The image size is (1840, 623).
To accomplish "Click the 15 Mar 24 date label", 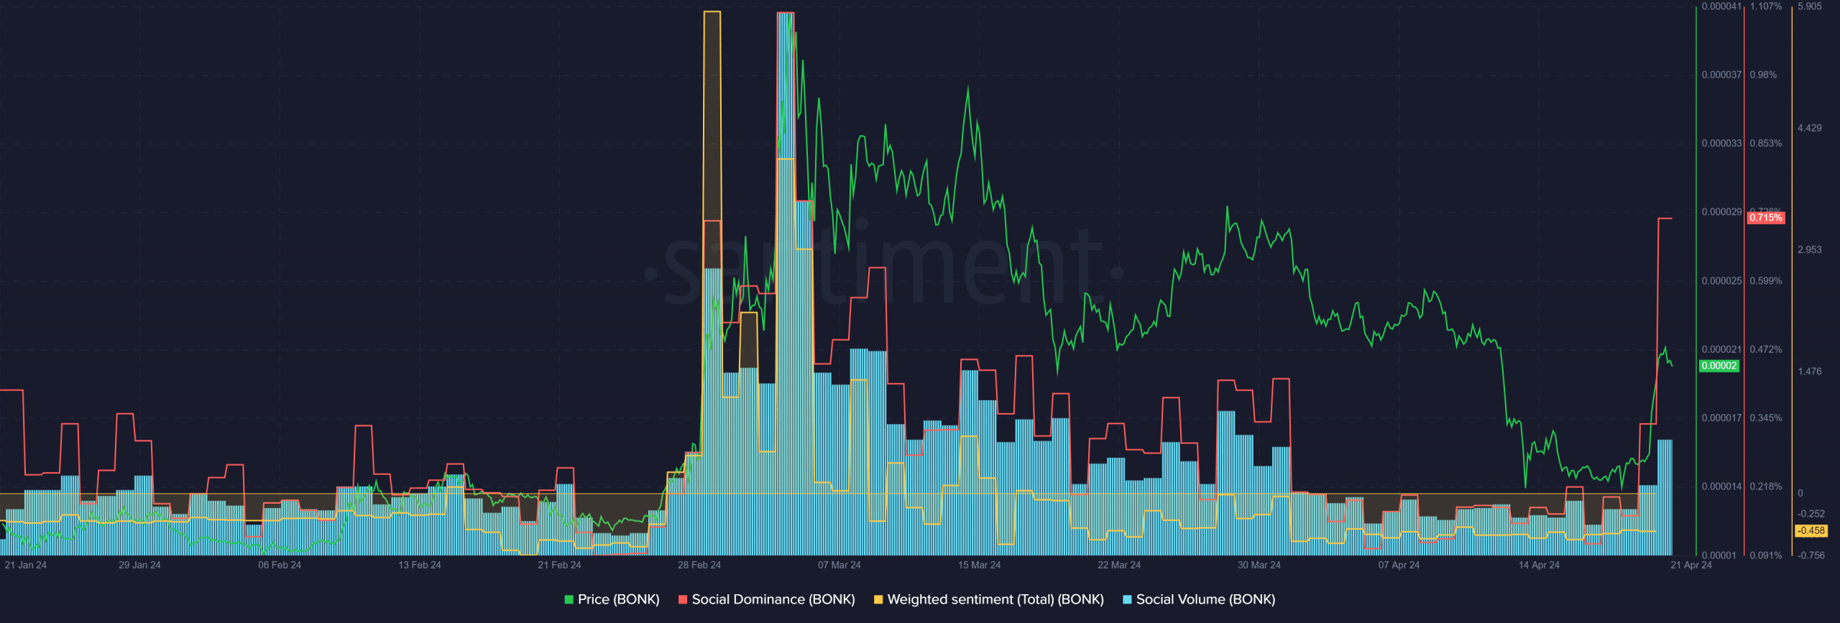I will tap(979, 566).
